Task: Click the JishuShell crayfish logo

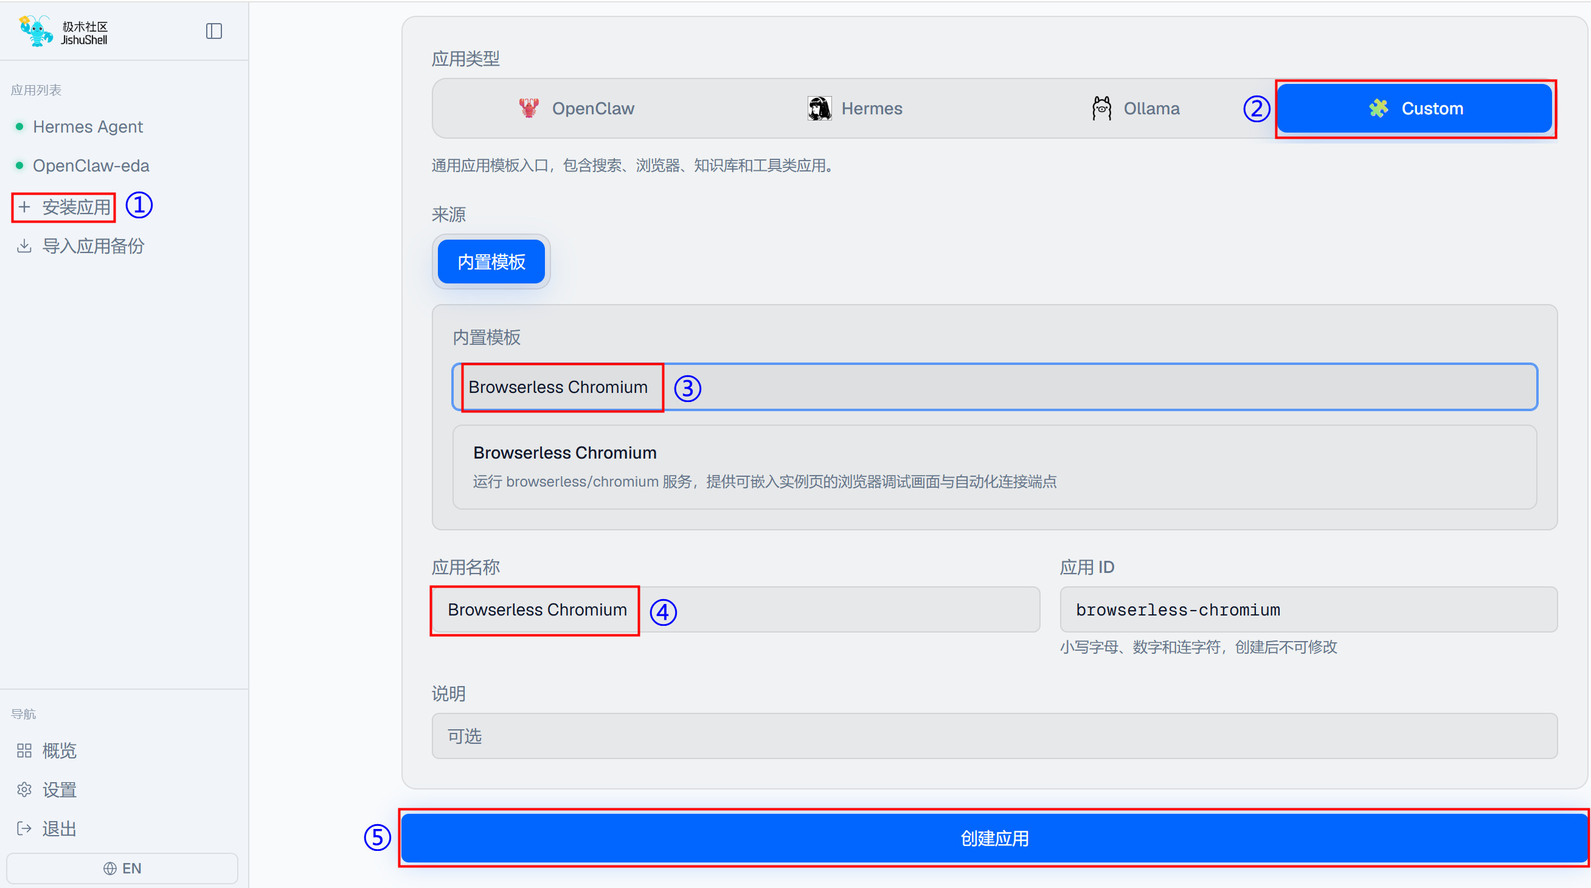Action: coord(36,31)
